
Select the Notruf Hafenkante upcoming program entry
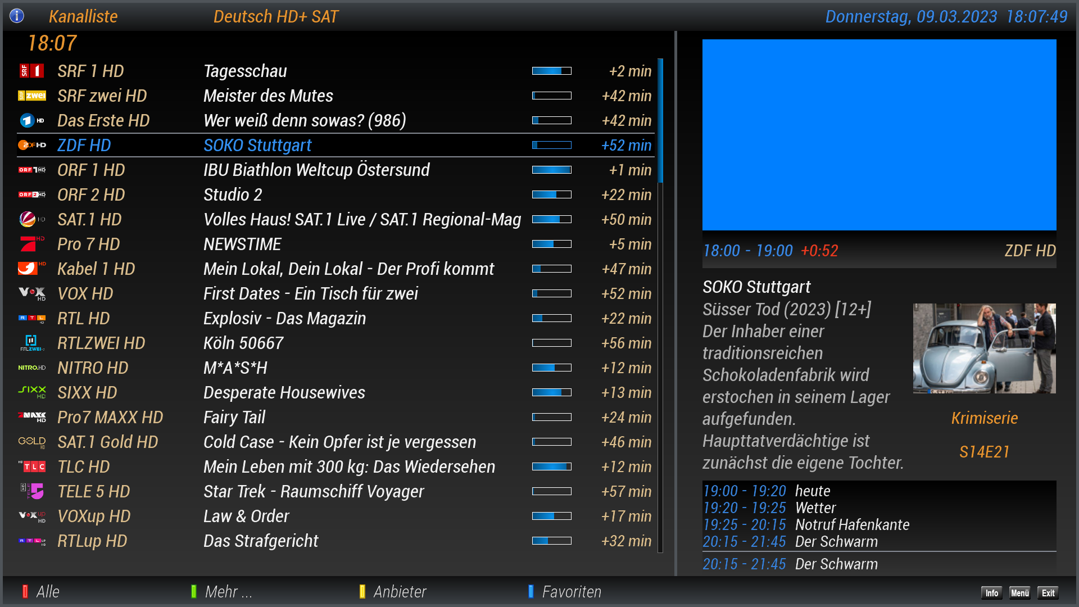pos(851,524)
